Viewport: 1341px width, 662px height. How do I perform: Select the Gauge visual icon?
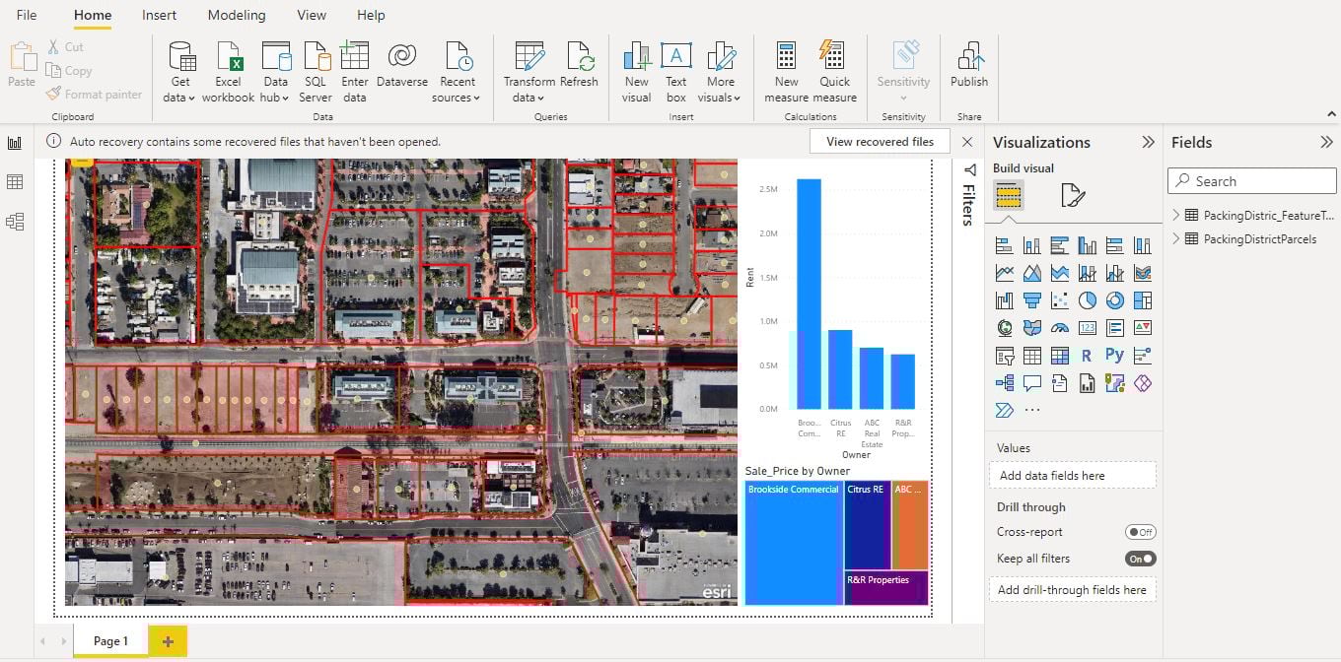1060,327
